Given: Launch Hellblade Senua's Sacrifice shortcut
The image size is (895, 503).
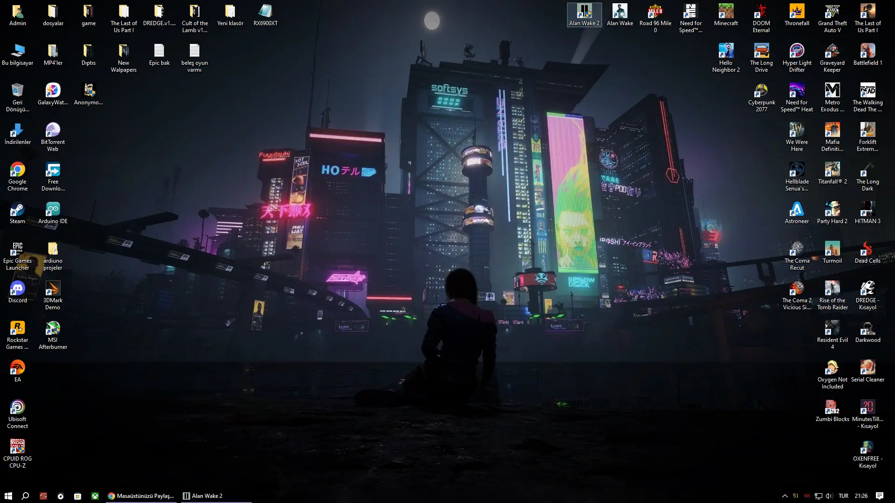Looking at the screenshot, I should (797, 177).
